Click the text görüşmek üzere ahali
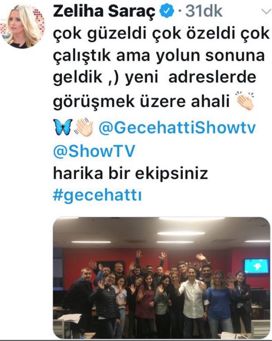This screenshot has width=272, height=341. [141, 102]
